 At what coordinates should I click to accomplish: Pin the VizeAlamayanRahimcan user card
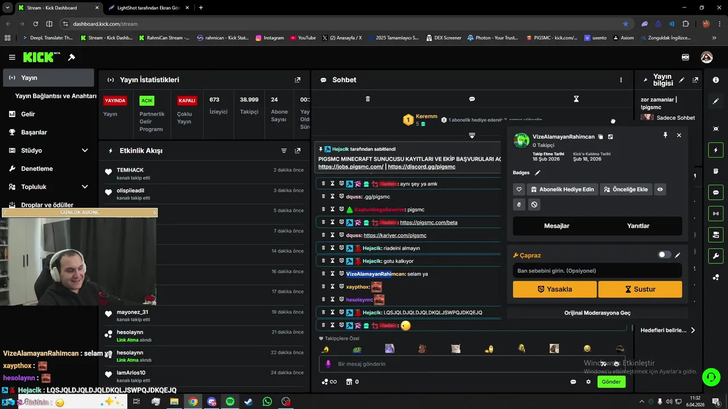665,135
